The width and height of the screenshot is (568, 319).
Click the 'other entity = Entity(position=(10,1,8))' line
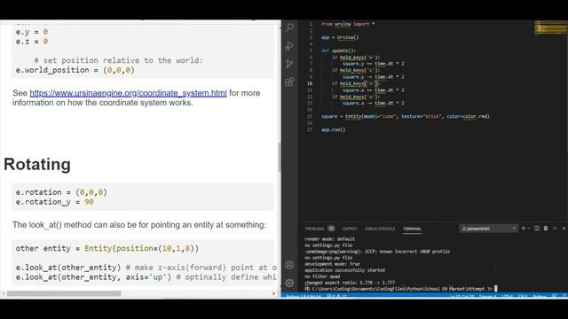[x=106, y=248]
